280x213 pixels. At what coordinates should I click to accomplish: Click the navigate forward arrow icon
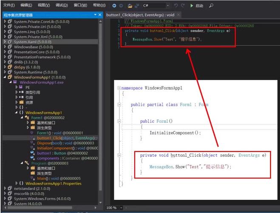click(121, 6)
